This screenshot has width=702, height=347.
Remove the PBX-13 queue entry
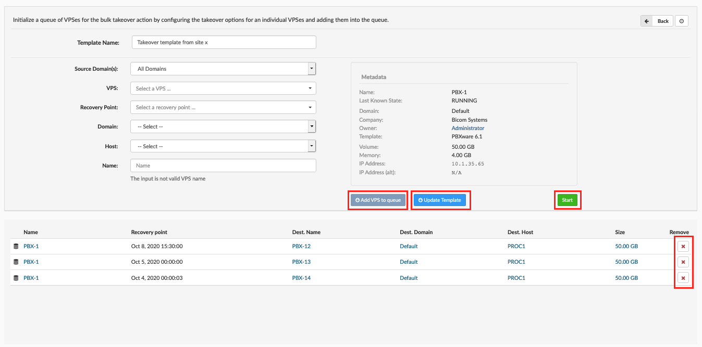tap(683, 262)
